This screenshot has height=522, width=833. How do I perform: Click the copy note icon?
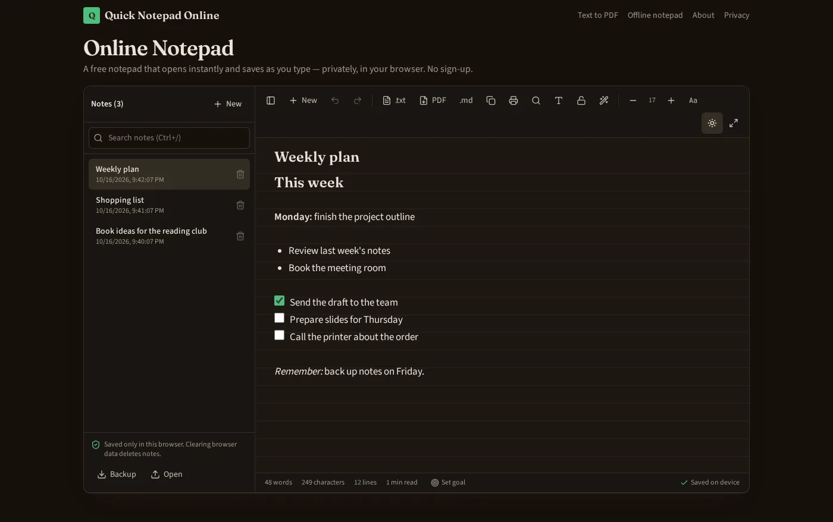pos(491,100)
